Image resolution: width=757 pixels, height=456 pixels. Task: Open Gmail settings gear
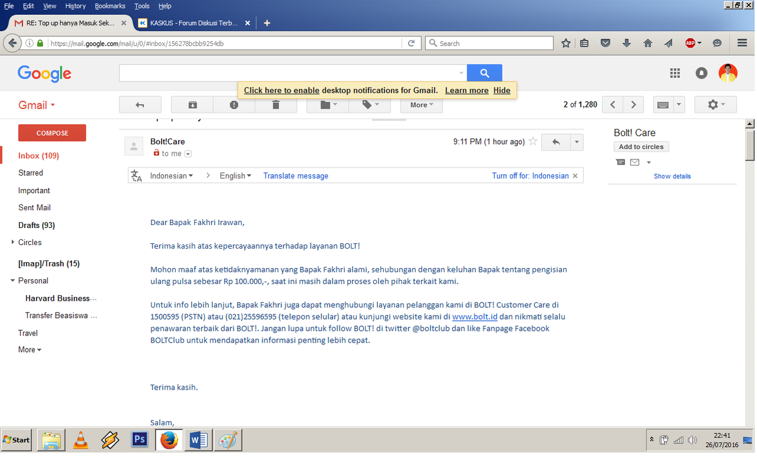[x=715, y=105]
